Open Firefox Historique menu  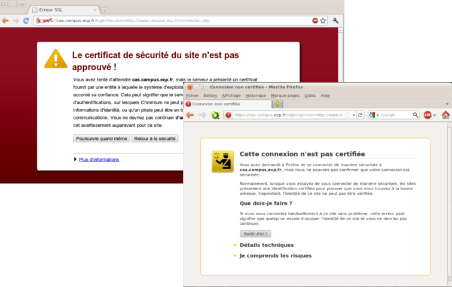pyautogui.click(x=256, y=96)
